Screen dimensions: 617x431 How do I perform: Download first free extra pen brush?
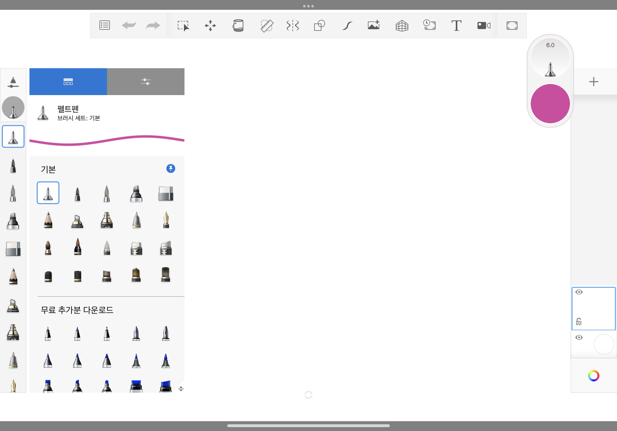pyautogui.click(x=48, y=334)
